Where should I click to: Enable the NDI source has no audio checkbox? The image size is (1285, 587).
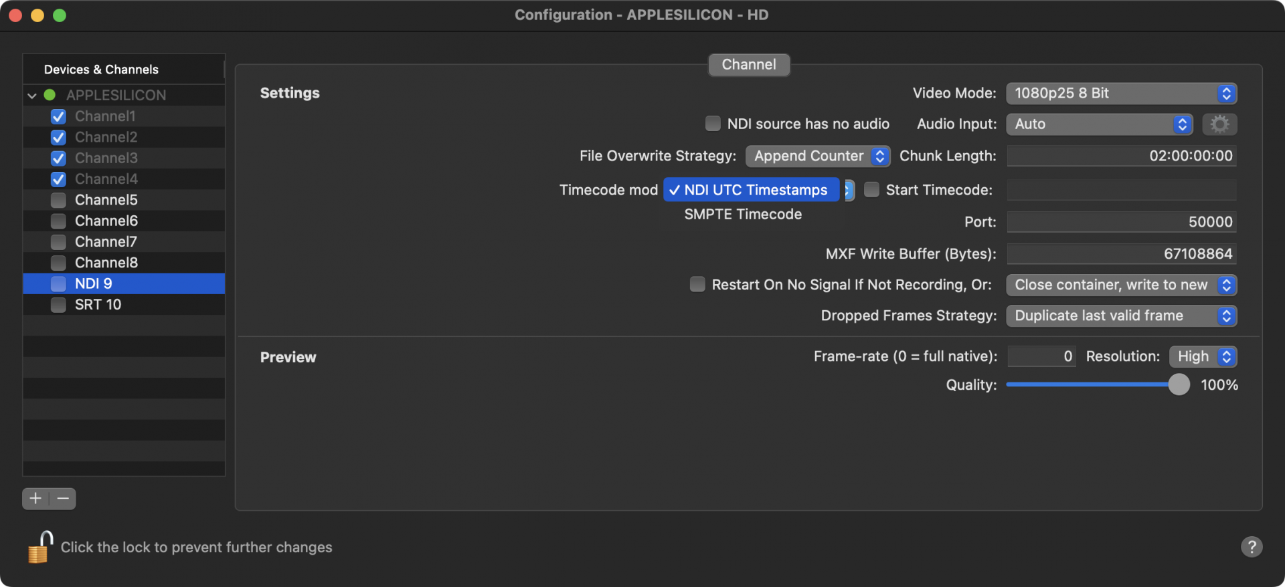713,124
